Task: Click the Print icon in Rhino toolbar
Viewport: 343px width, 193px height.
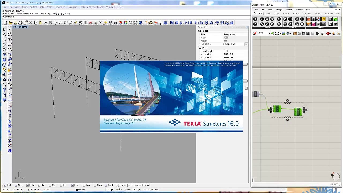Action: 21,23
